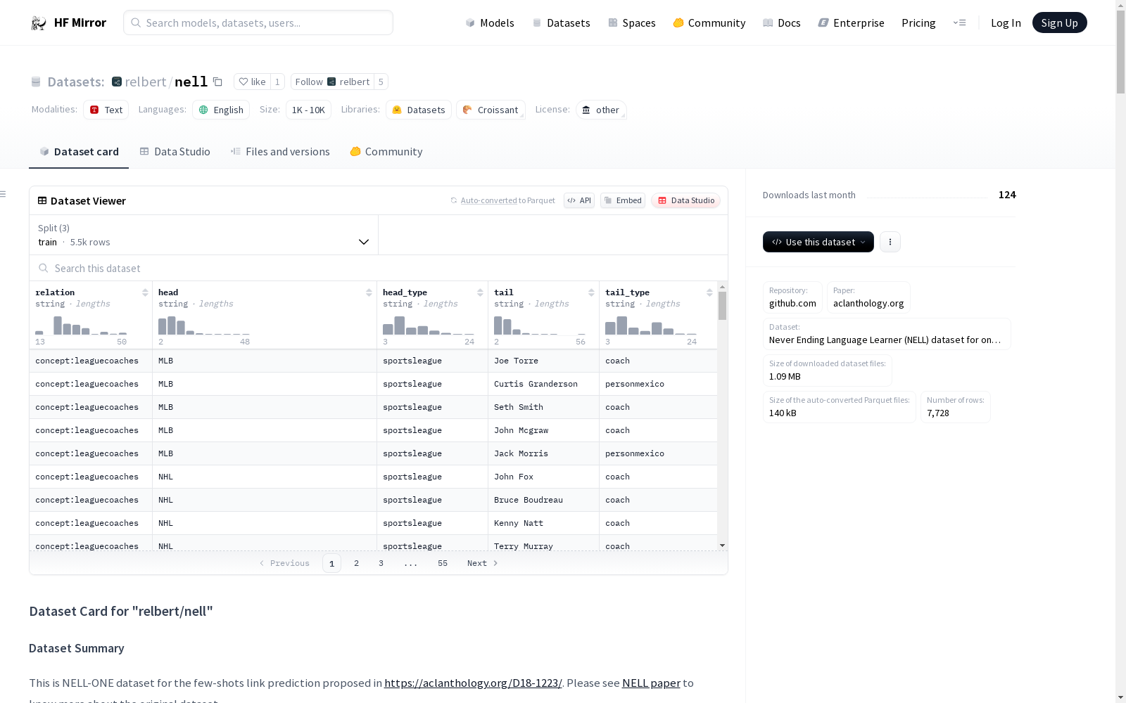Open the Auto-converted to Parquet link
This screenshot has width=1126, height=703.
[x=489, y=200]
